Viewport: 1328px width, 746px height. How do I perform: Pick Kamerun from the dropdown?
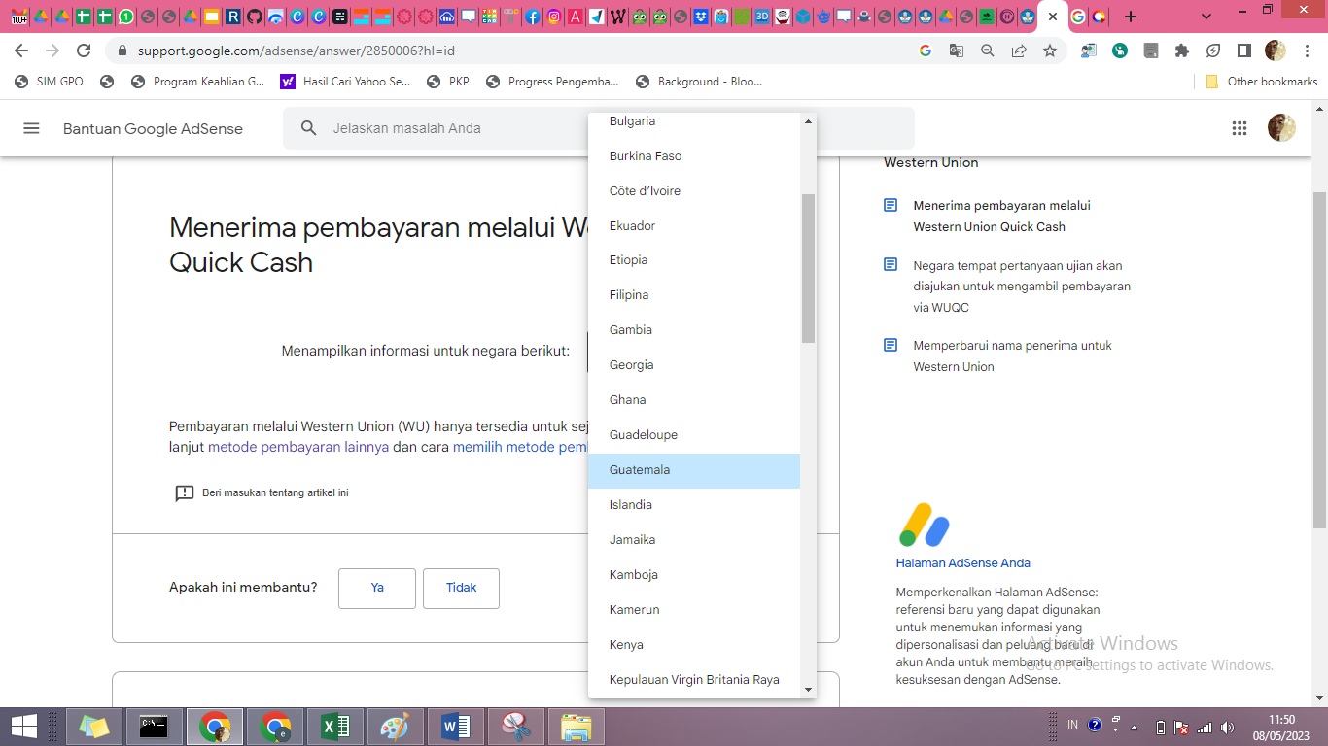[694, 610]
